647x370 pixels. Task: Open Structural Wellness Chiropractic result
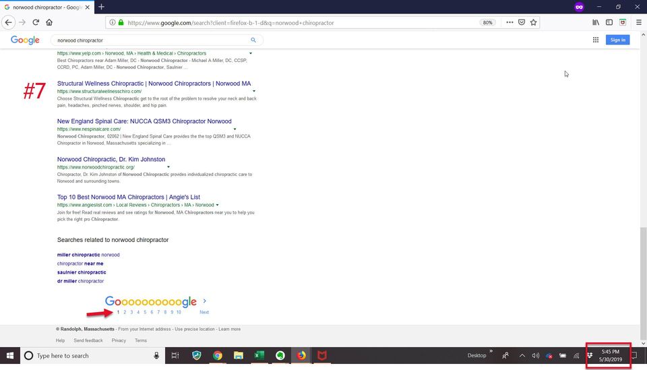[x=154, y=84]
